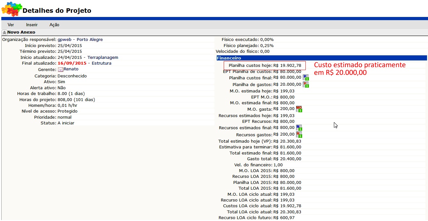Click the Novo Anexo section title
The height and width of the screenshot is (221, 428).
(x=21, y=32)
